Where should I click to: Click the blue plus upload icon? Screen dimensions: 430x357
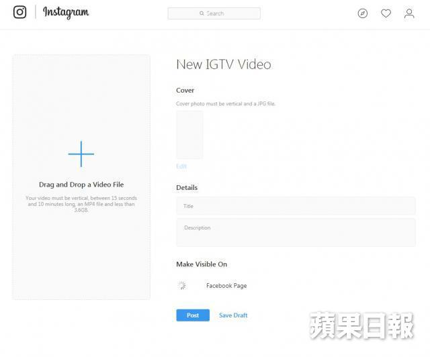pos(81,154)
